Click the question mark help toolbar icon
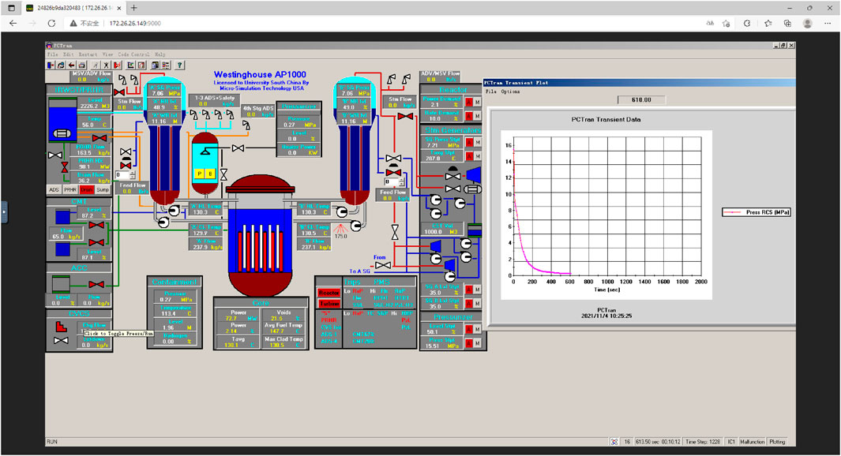841x456 pixels. (x=180, y=65)
